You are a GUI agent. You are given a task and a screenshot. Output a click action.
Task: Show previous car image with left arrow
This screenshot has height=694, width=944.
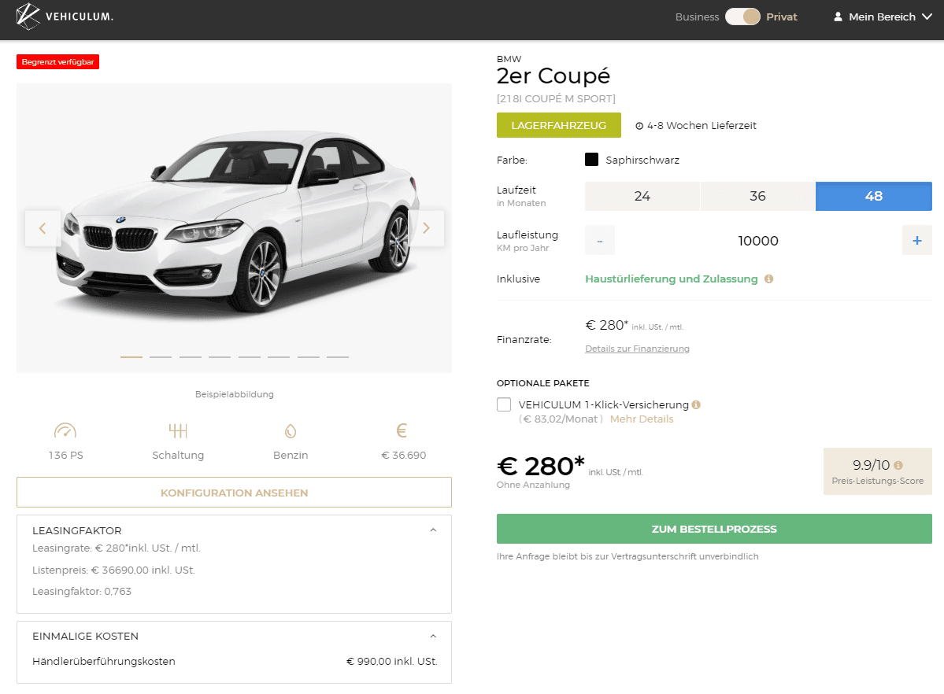pos(43,228)
